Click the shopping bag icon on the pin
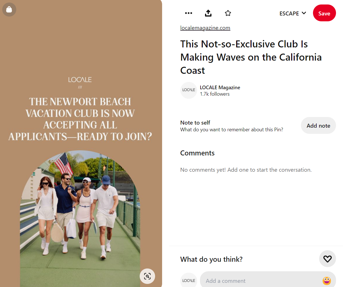Image resolution: width=343 pixels, height=287 pixels. tap(9, 10)
